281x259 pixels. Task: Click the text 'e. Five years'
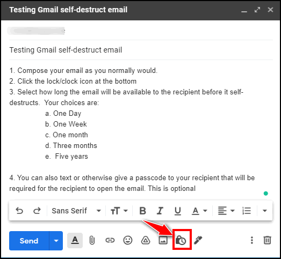[67, 157]
